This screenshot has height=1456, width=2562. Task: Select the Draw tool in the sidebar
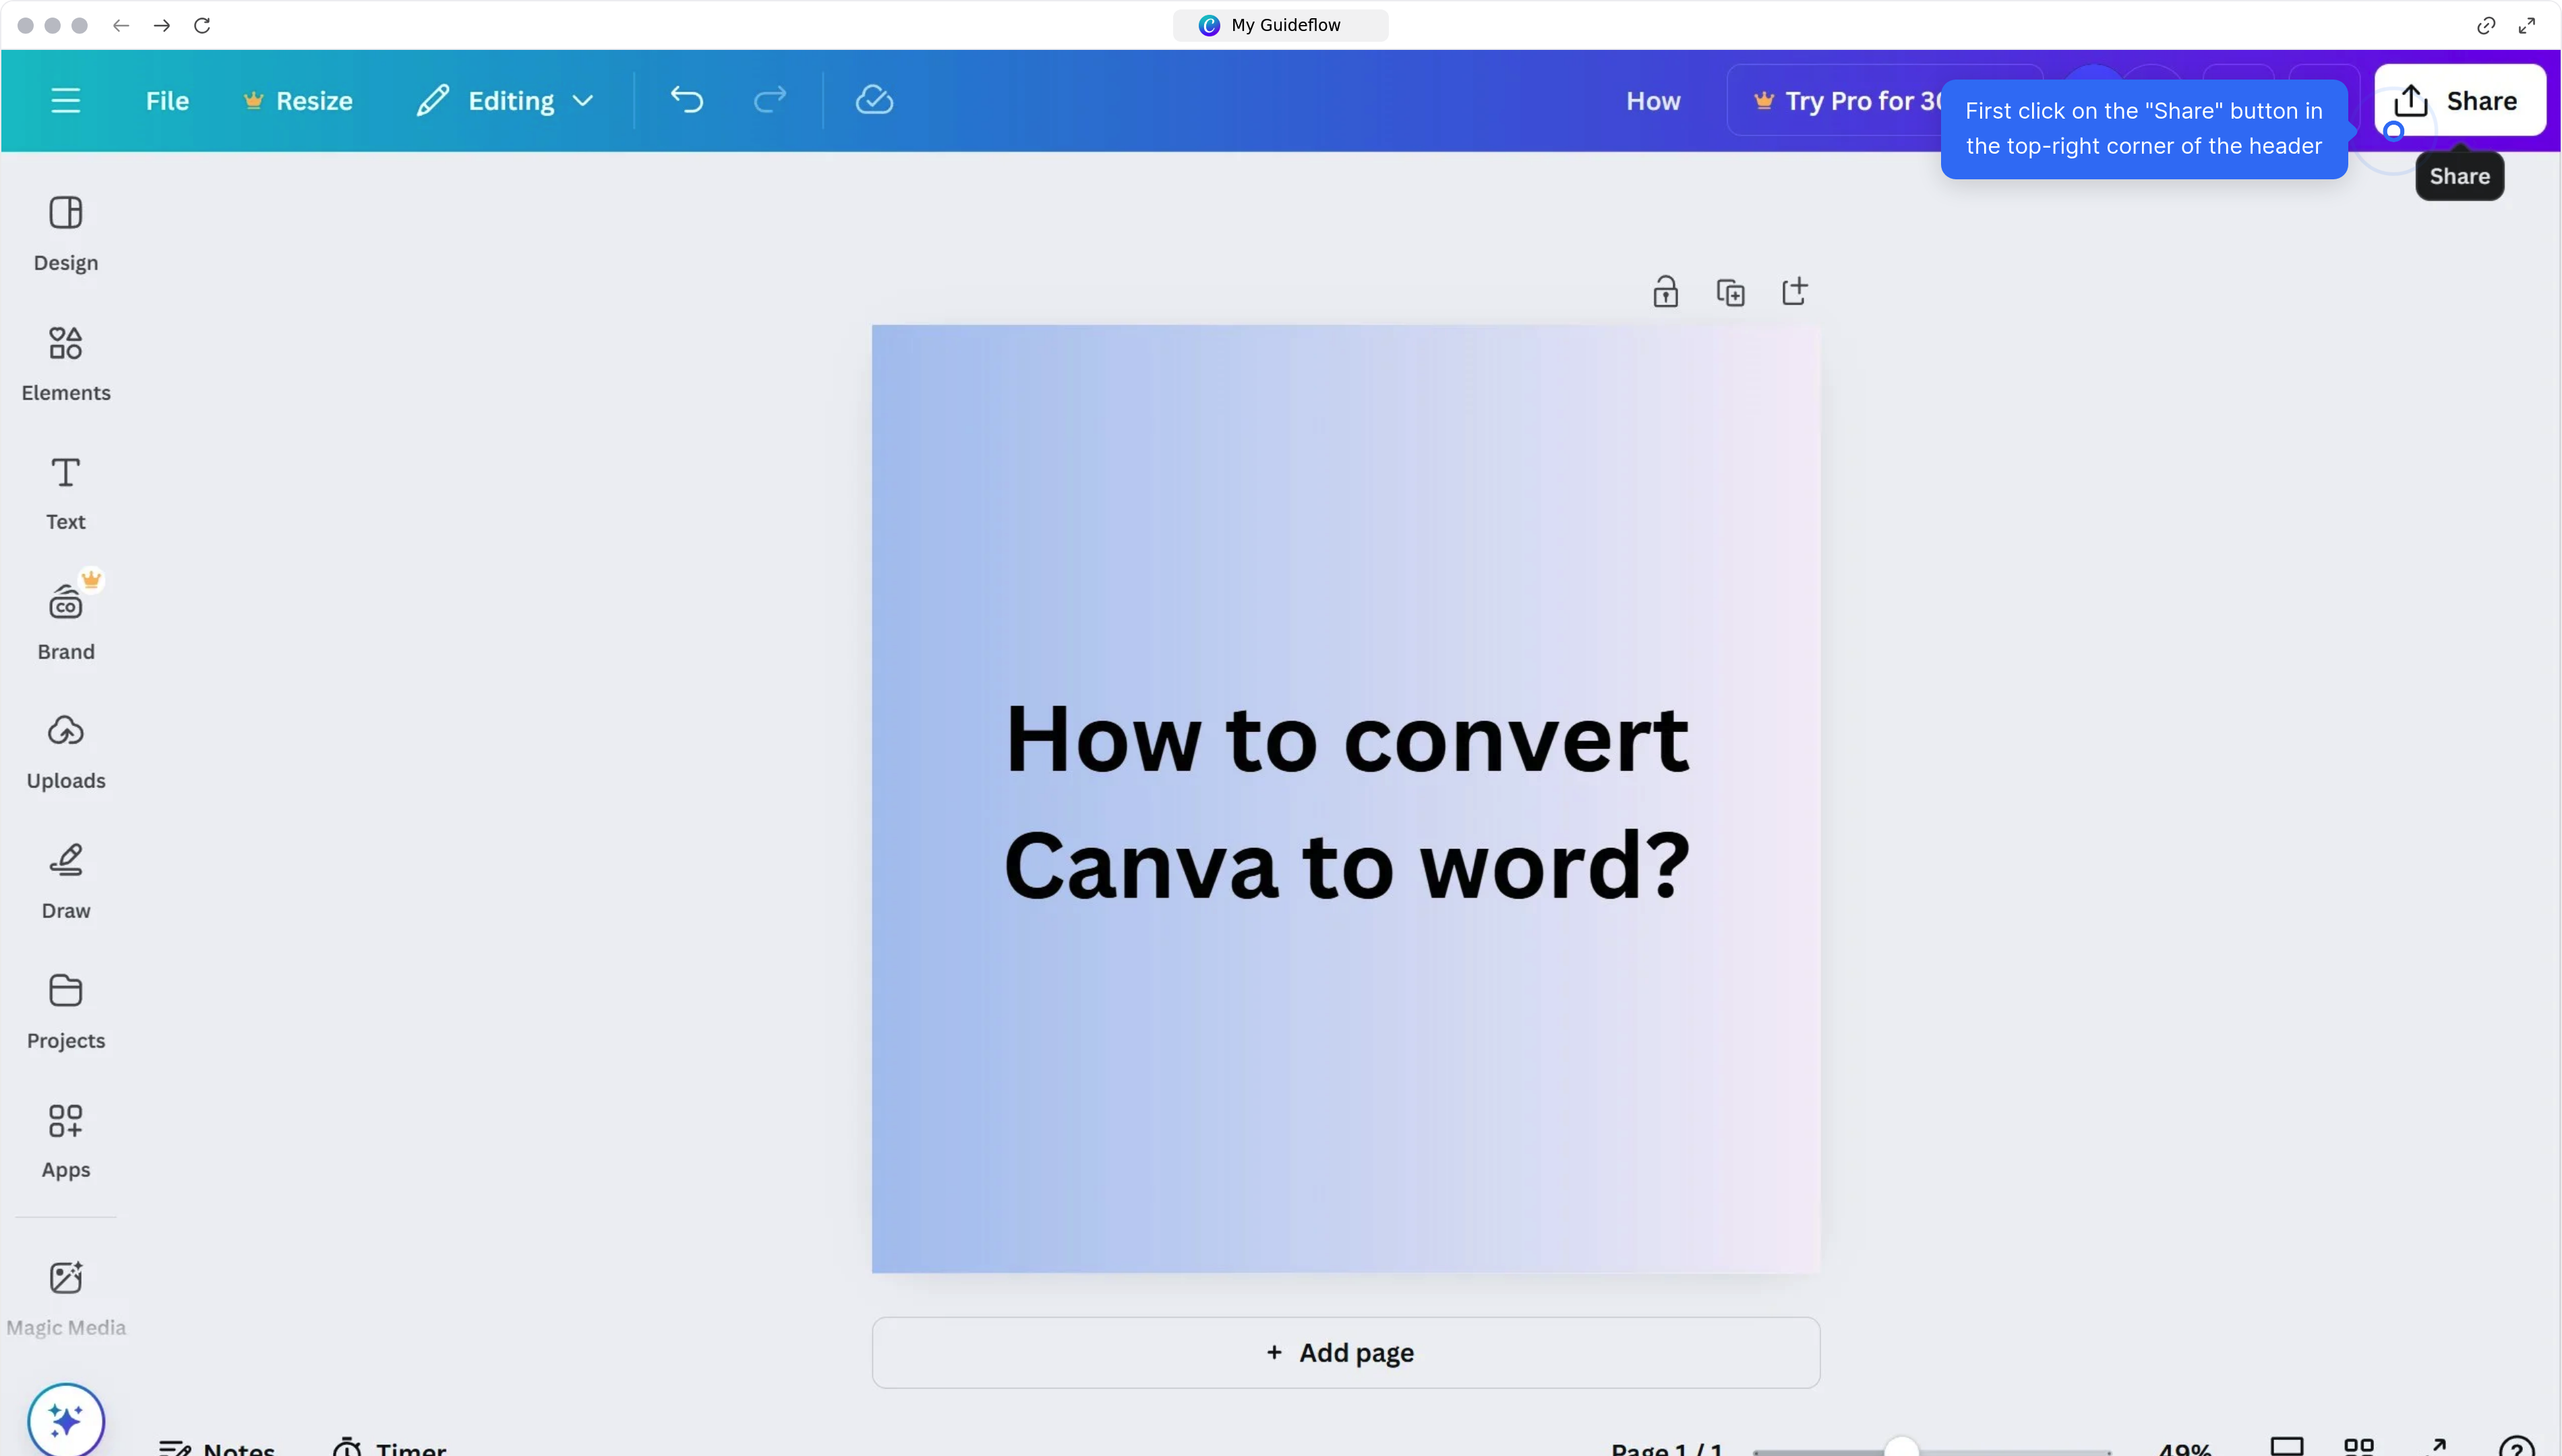click(x=66, y=880)
